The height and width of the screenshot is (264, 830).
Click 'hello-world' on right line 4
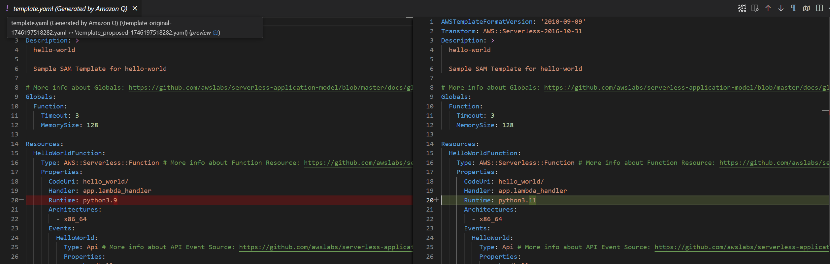point(470,50)
